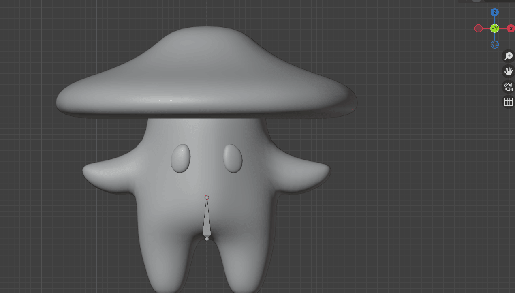Click the pan view hand icon
Viewport: 515px width, 293px height.
click(508, 71)
